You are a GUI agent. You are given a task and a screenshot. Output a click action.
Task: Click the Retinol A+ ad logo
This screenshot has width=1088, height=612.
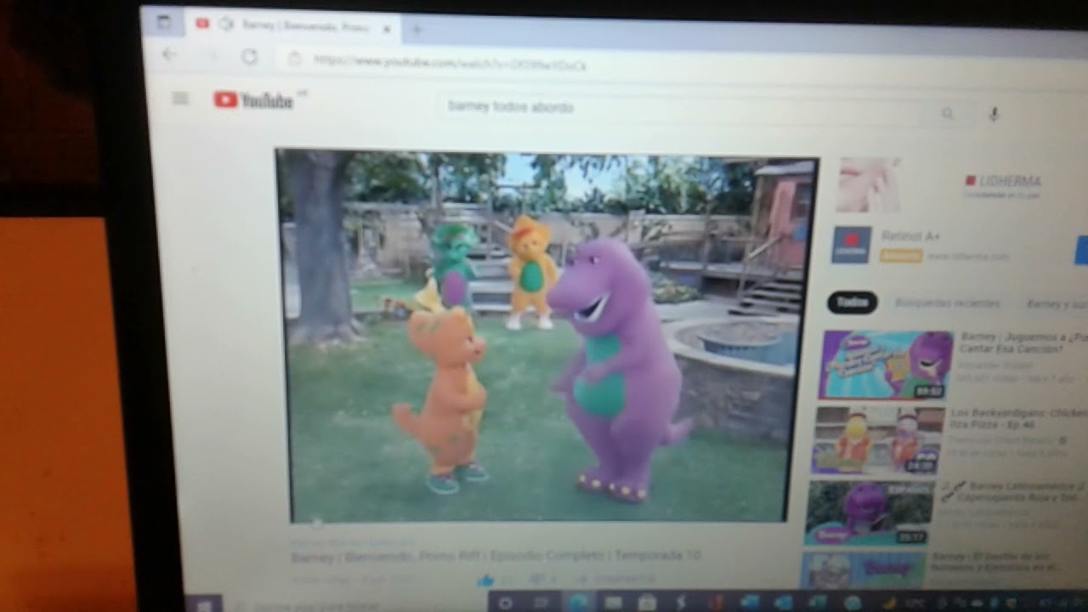point(851,245)
